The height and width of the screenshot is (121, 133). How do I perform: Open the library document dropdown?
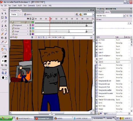[x=124, y=16]
